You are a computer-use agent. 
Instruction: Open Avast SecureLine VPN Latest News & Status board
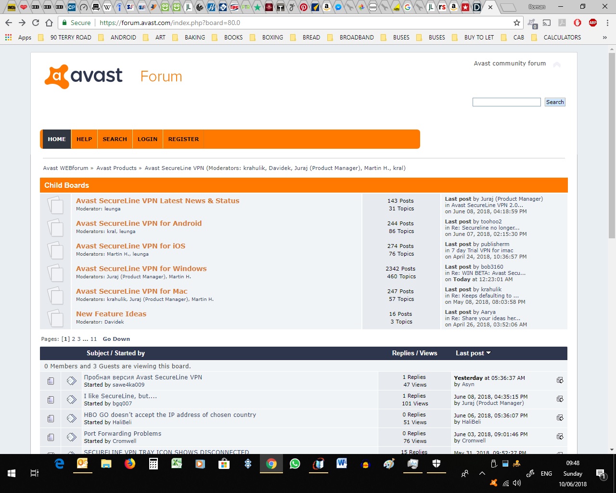pos(157,201)
